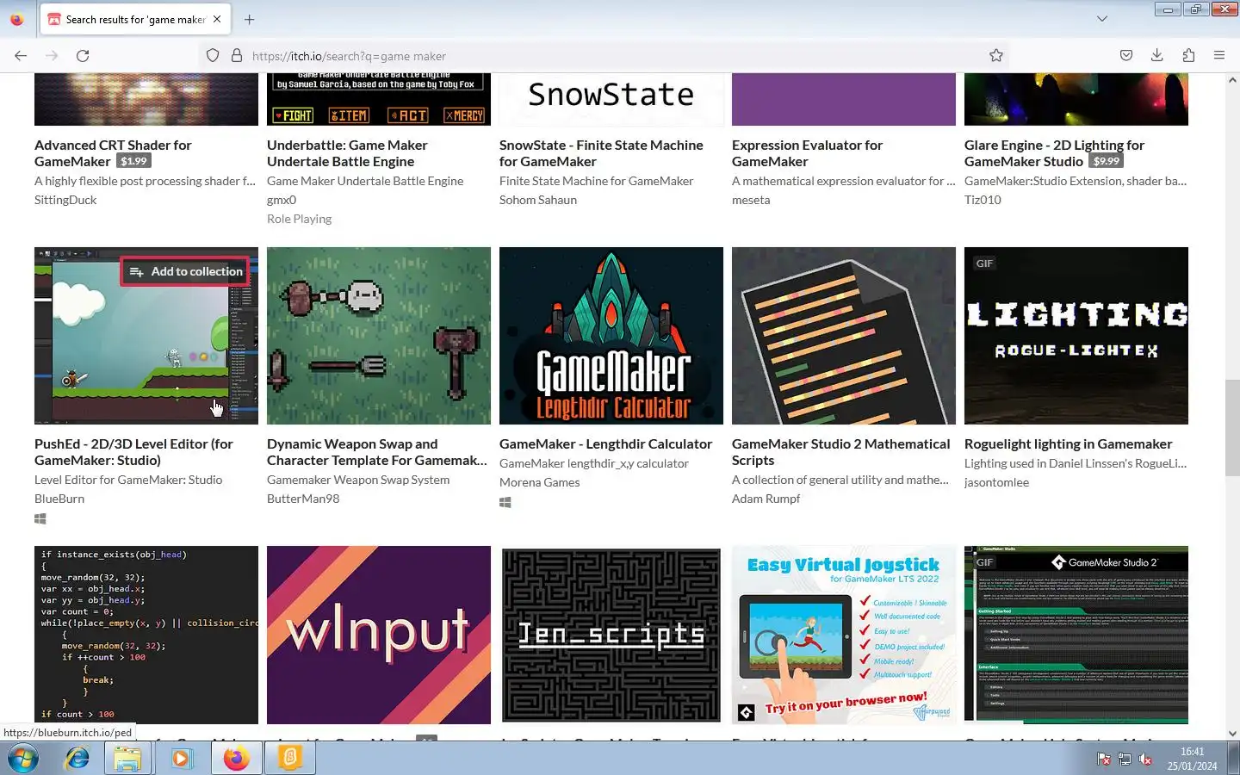
Task: Open the wInput cover image
Action: [x=379, y=635]
